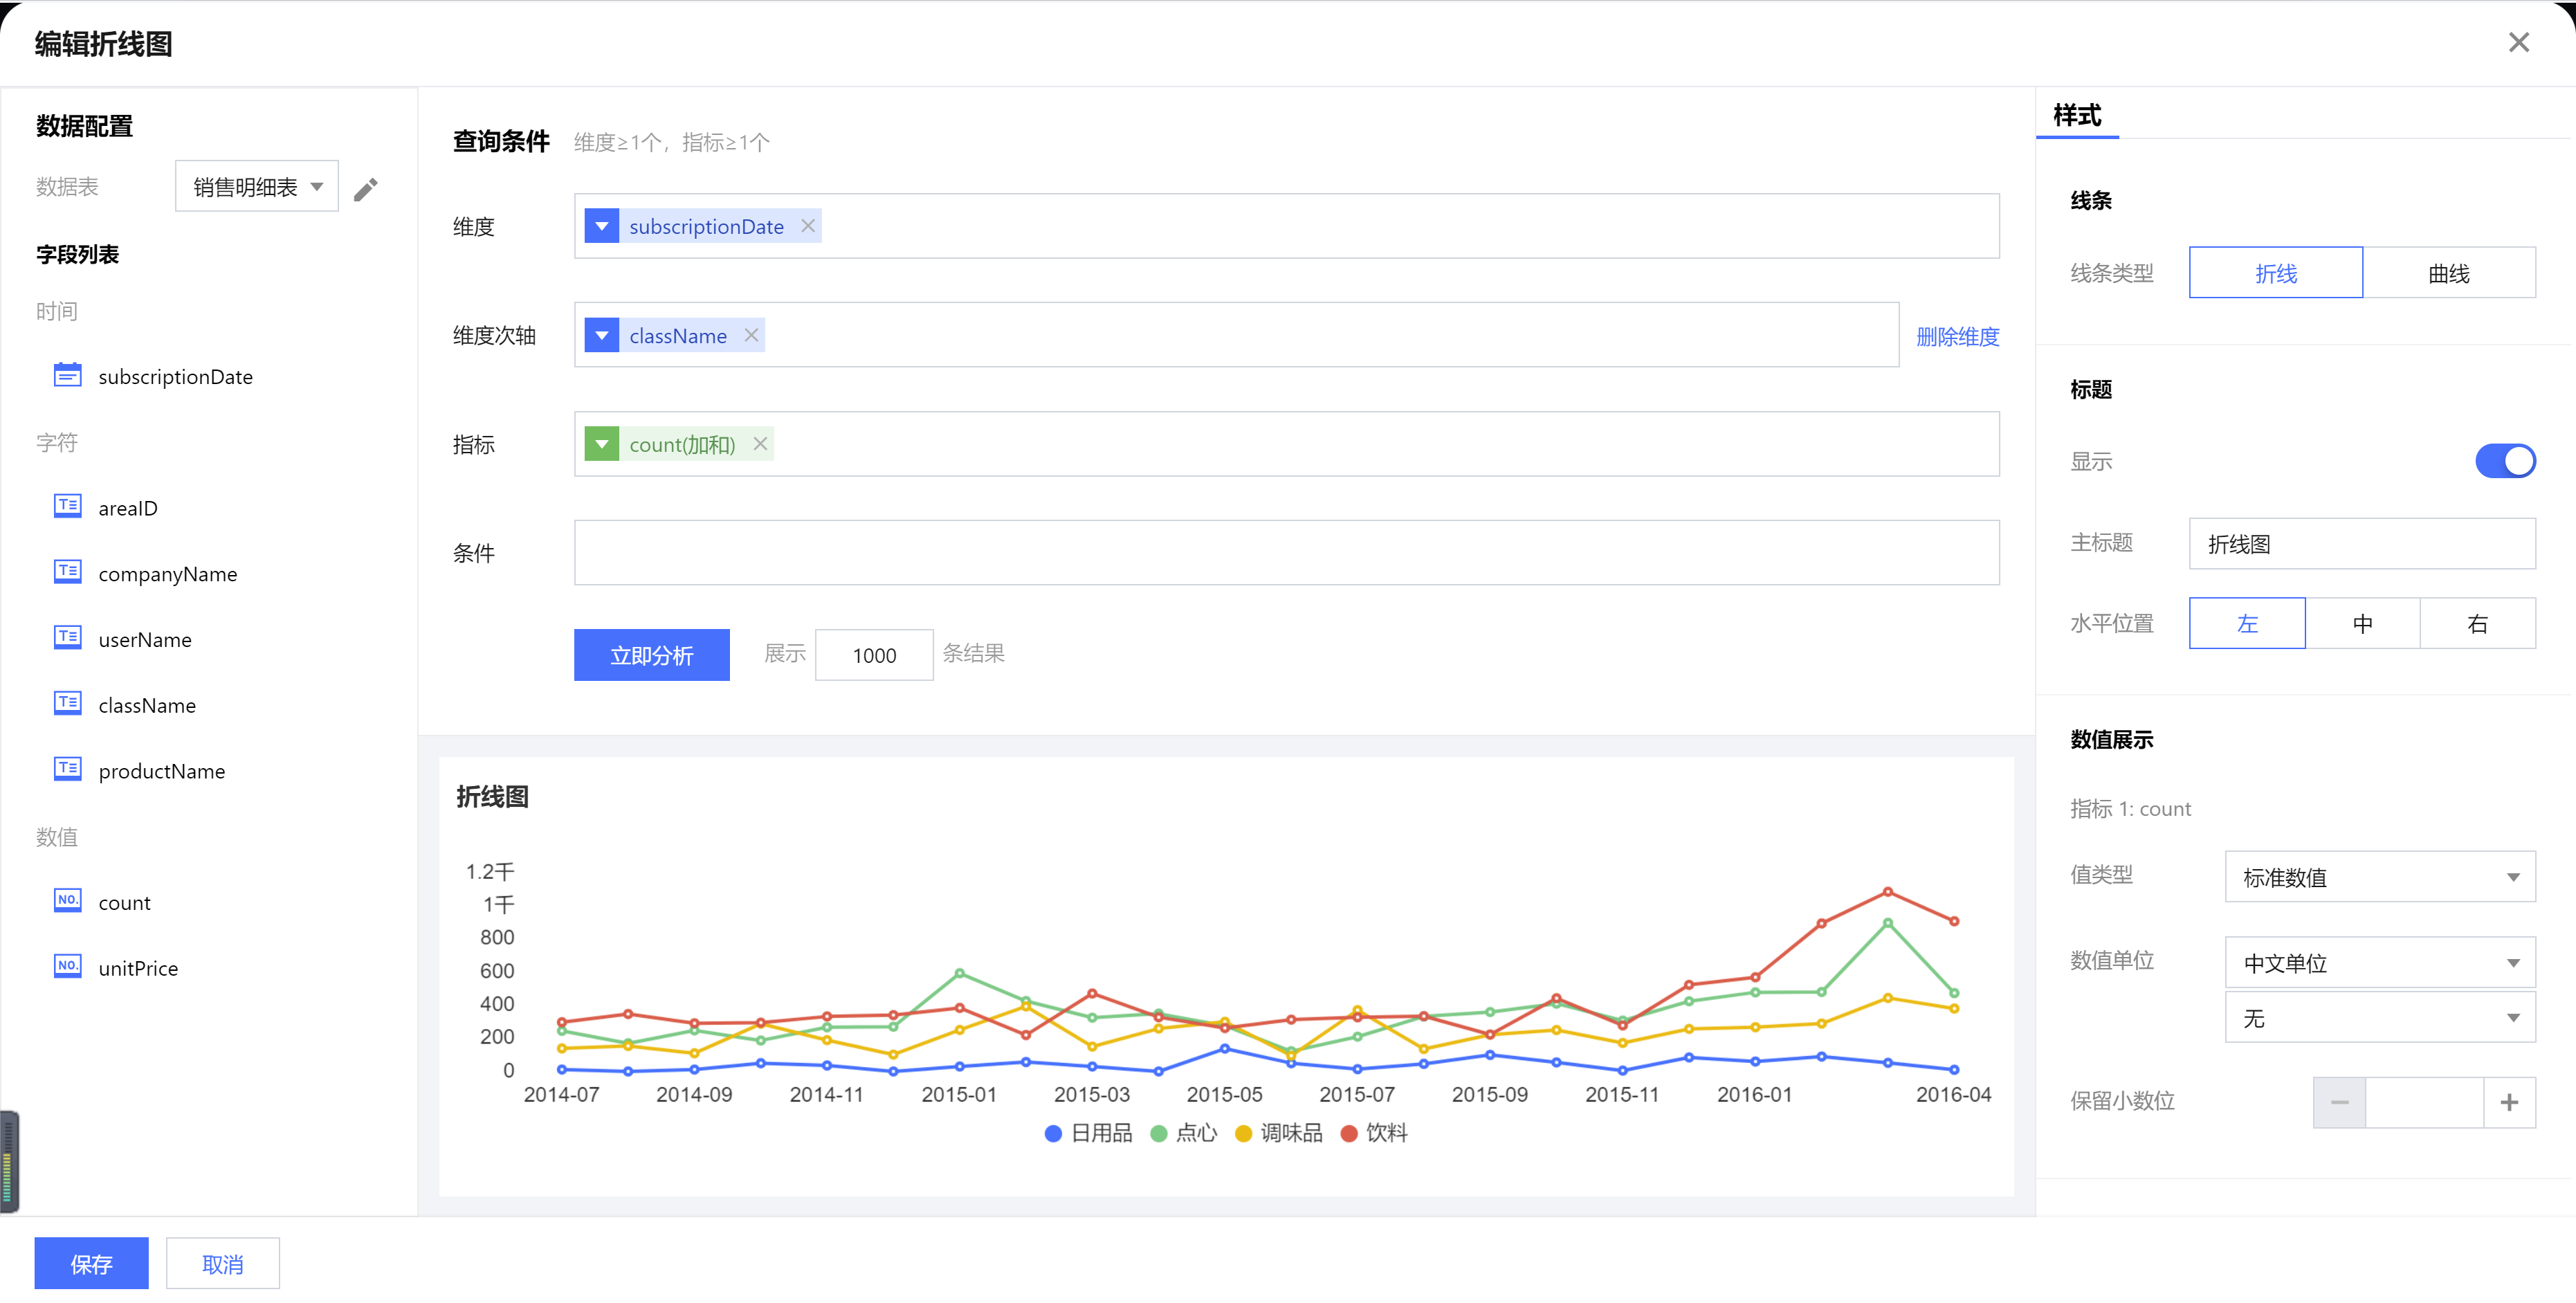
Task: Click the text-type icon next to areaID
Action: coord(67,506)
